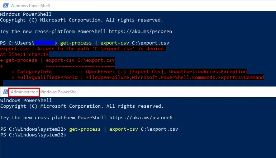This screenshot has height=158, width=276.
Task: Click the Microsoft copyright line in the Administrator window
Action: pos(82,106)
